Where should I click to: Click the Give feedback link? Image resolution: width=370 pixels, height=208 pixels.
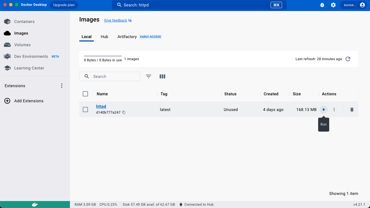click(x=116, y=20)
